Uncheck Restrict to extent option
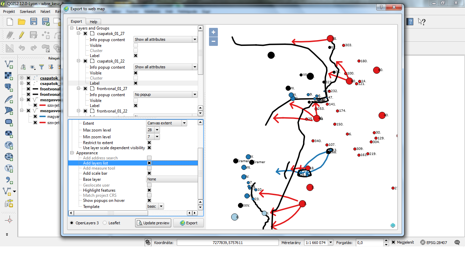The width and height of the screenshot is (465, 261). coord(149,143)
